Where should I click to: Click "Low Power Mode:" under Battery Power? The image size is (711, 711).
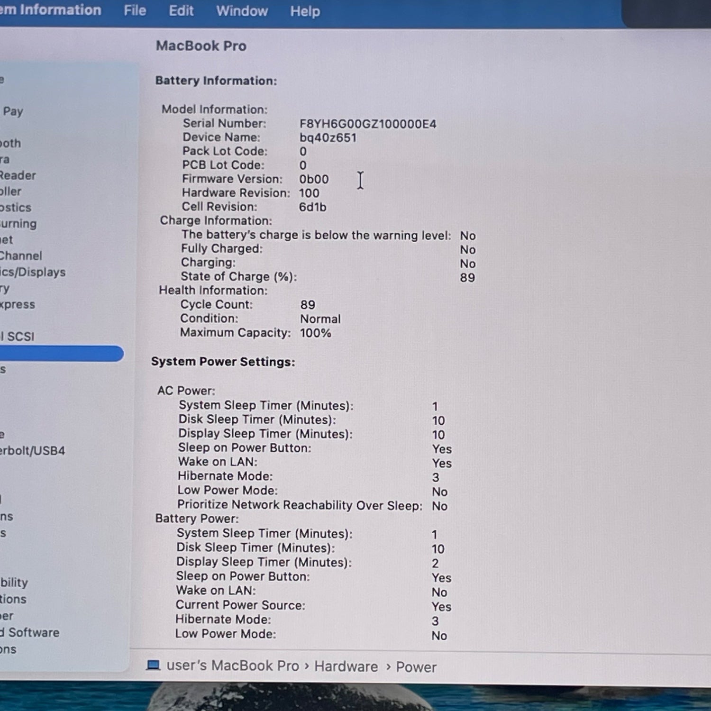pyautogui.click(x=226, y=634)
